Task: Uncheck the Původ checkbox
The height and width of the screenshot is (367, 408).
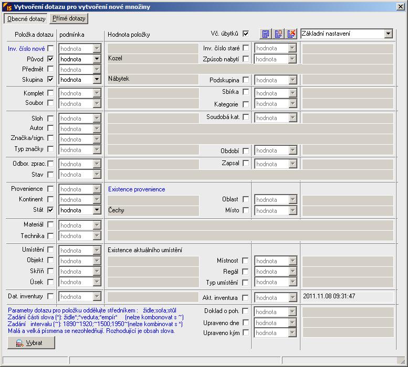Action: [50, 59]
